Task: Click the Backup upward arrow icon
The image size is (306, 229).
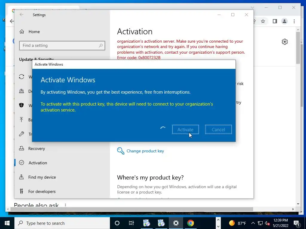Action: tap(22, 120)
